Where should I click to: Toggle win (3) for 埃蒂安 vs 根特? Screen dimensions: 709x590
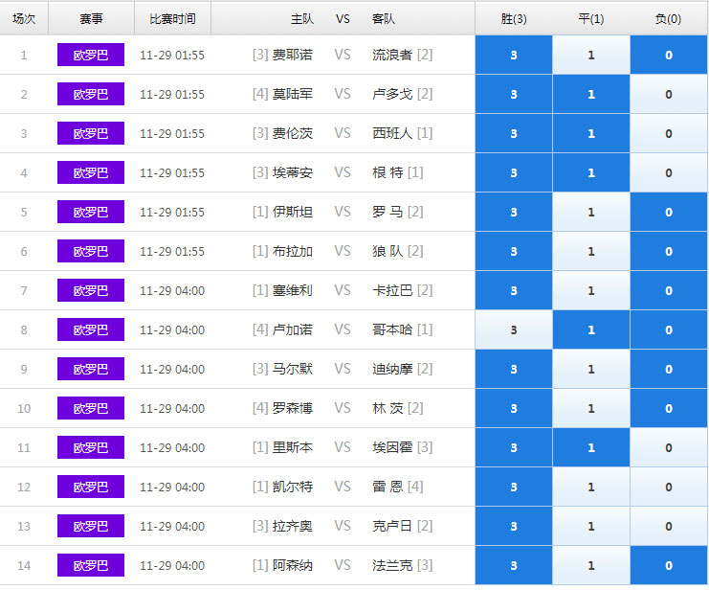[514, 172]
